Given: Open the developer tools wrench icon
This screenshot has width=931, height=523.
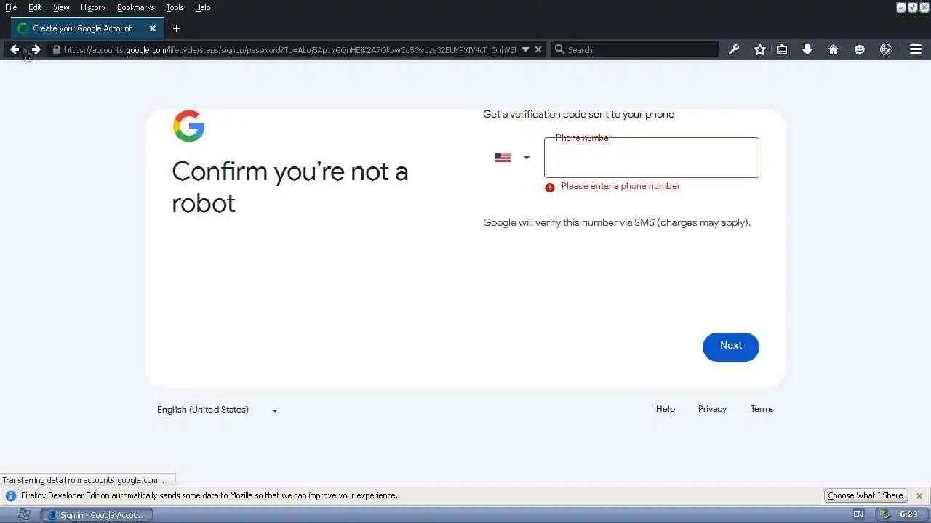Looking at the screenshot, I should 734,49.
